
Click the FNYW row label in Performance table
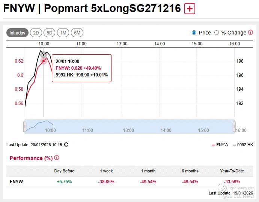click(16, 182)
